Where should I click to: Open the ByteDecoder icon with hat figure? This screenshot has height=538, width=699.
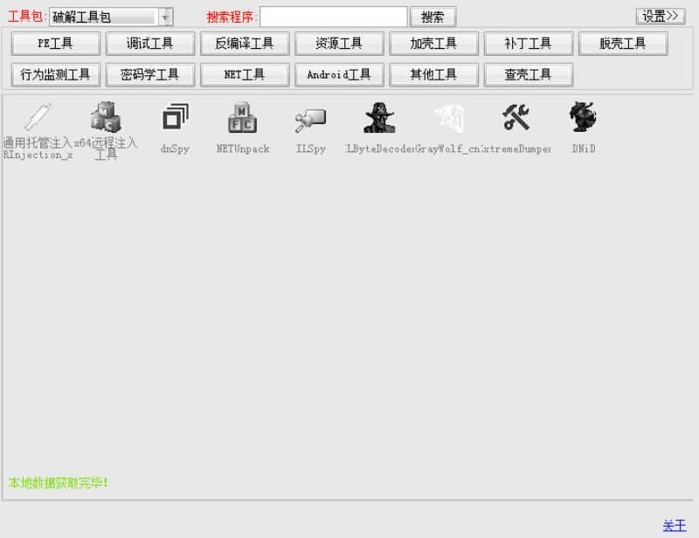pos(379,118)
